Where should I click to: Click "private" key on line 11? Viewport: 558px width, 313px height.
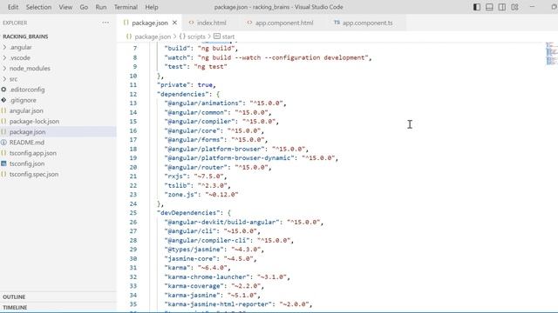pyautogui.click(x=174, y=85)
